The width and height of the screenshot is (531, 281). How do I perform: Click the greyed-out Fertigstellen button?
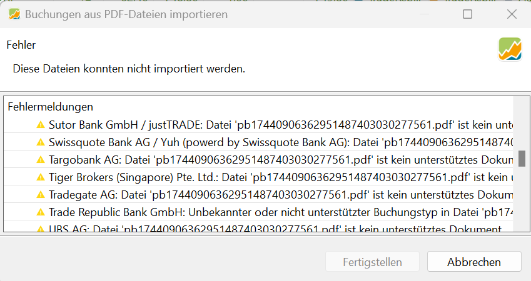tap(372, 262)
